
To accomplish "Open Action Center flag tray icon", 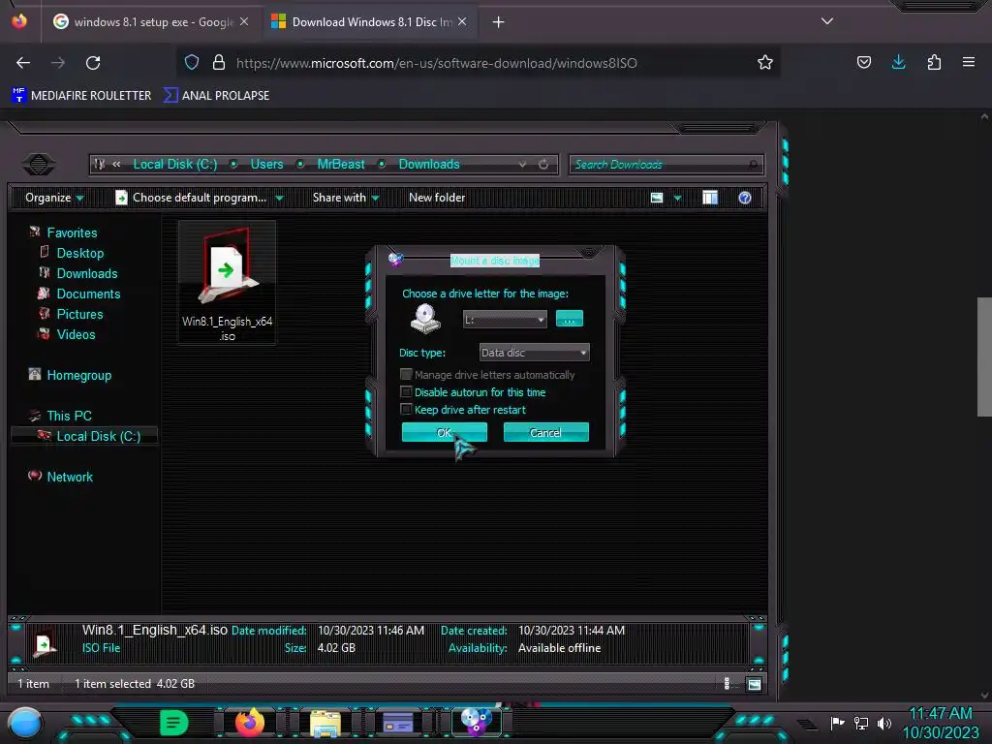I will tap(837, 723).
